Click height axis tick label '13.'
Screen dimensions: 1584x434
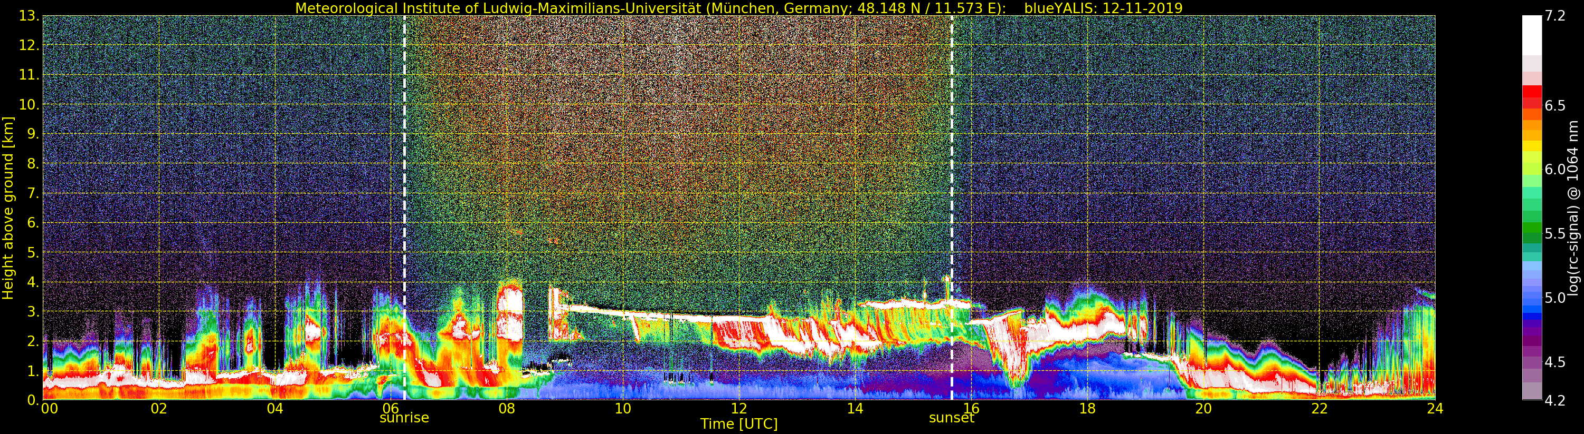(x=29, y=16)
